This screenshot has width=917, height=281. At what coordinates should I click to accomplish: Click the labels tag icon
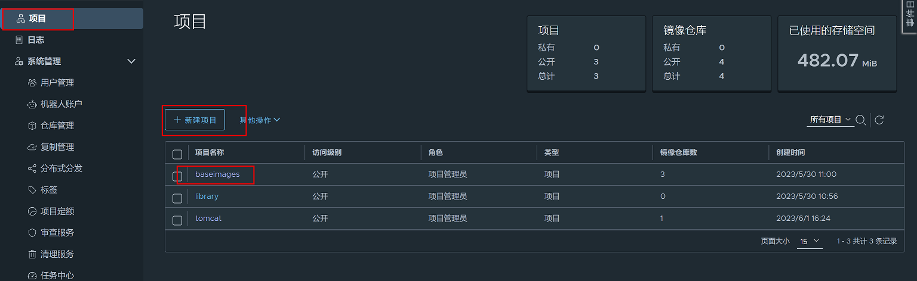pyautogui.click(x=32, y=190)
